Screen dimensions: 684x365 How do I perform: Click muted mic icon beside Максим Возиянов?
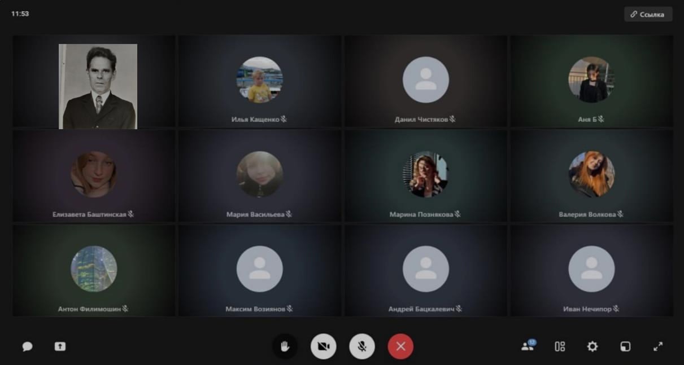pos(290,309)
